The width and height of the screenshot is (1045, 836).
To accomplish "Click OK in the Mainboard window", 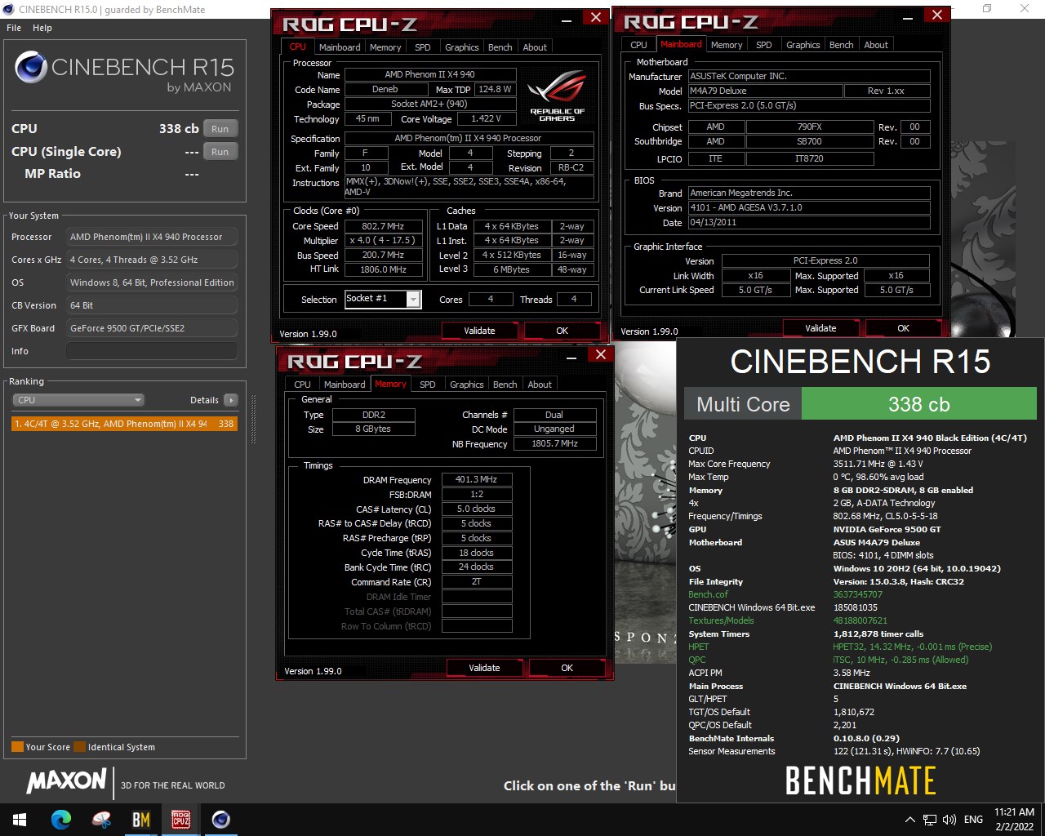I will 904,328.
